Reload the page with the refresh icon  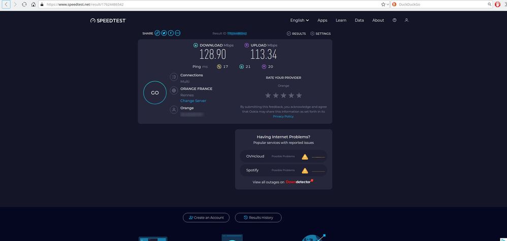[24, 5]
